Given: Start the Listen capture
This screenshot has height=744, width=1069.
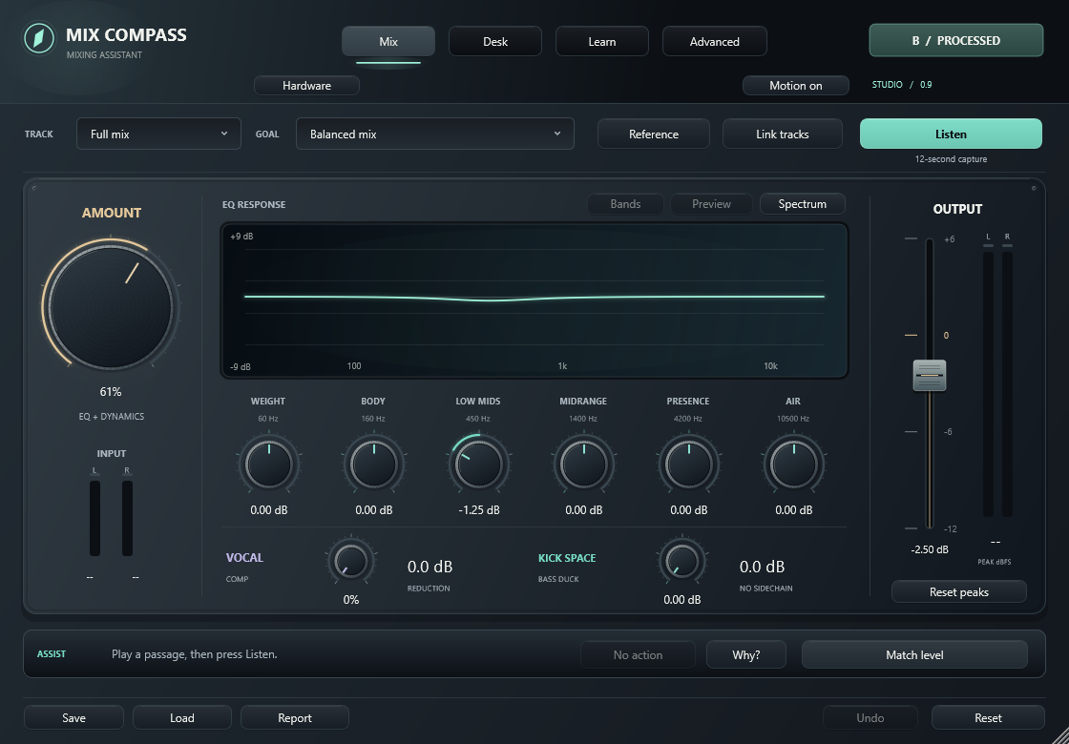Looking at the screenshot, I should 951,134.
